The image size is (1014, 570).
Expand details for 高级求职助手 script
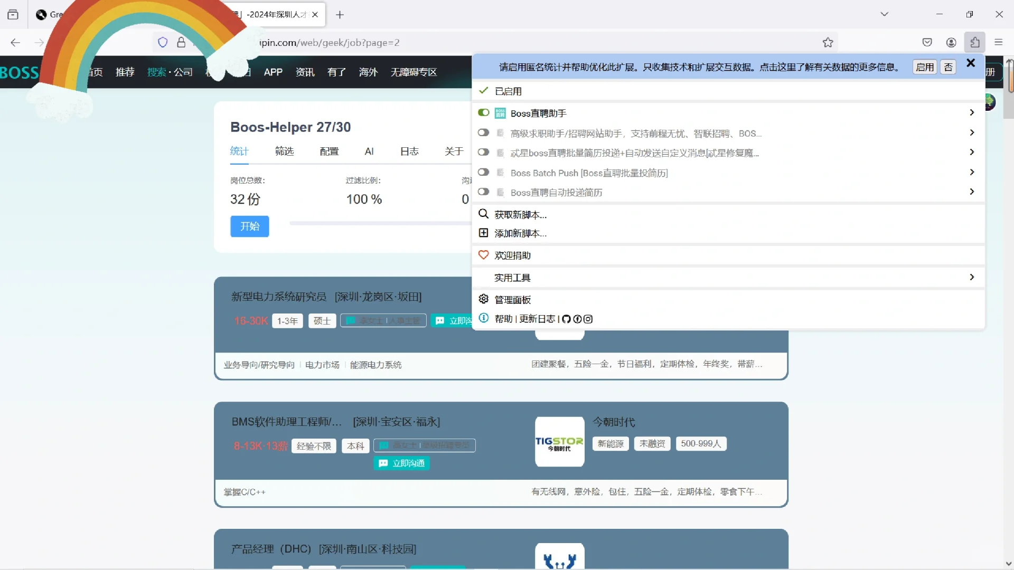click(972, 132)
